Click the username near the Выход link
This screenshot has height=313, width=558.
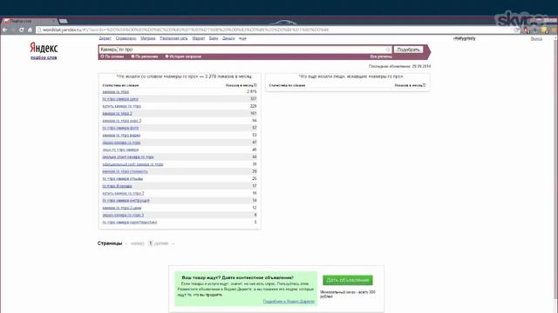click(x=465, y=38)
